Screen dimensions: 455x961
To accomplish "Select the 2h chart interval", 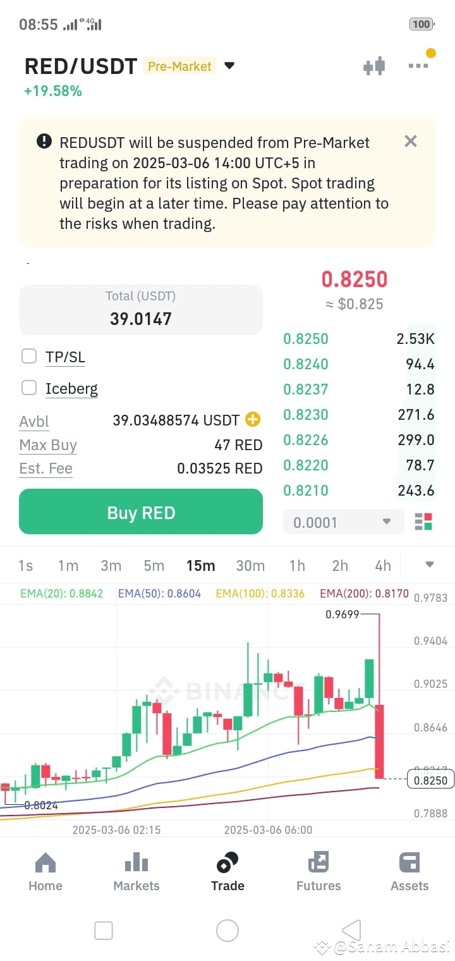I will [x=340, y=565].
